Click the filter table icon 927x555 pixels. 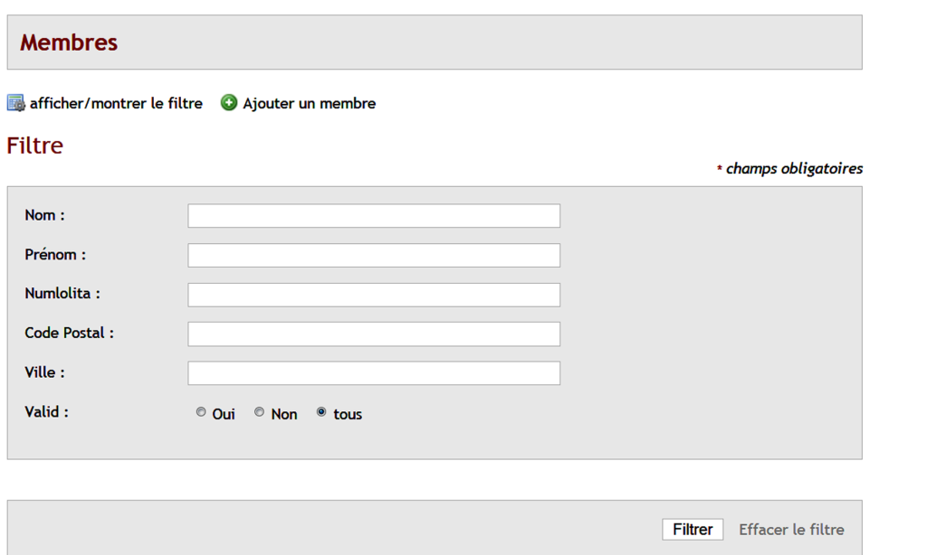[16, 103]
